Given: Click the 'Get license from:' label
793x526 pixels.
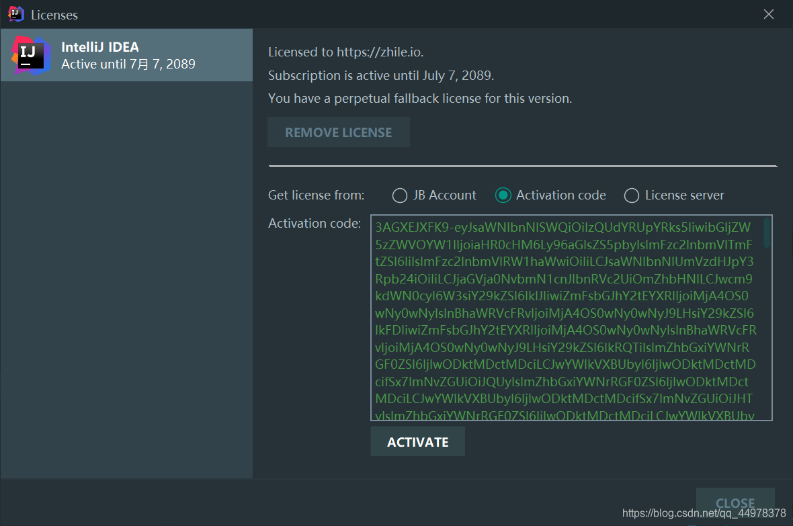Looking at the screenshot, I should point(316,195).
